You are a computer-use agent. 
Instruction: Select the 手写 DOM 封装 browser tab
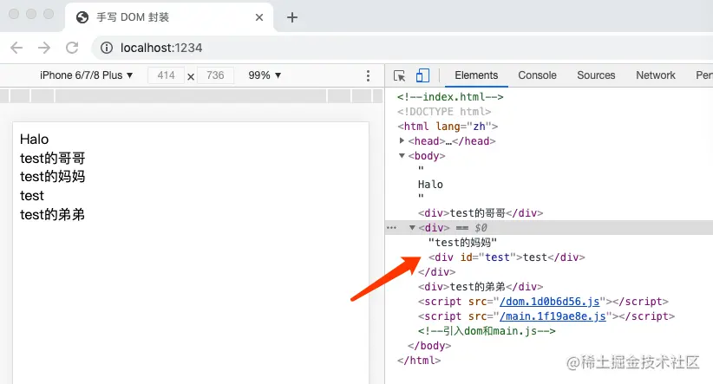169,17
